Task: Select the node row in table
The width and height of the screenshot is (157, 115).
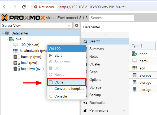Action: (143, 54)
